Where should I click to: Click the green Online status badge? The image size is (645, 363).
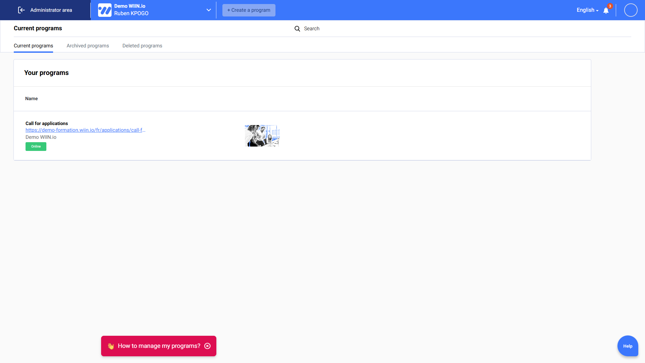pos(36,147)
